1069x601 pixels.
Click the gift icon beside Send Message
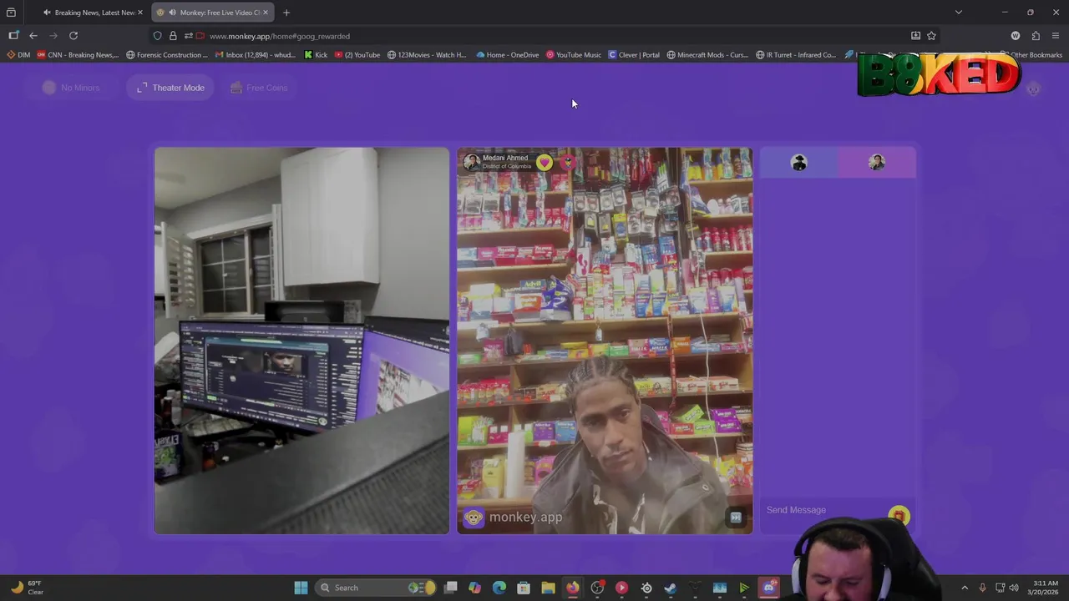[899, 515]
